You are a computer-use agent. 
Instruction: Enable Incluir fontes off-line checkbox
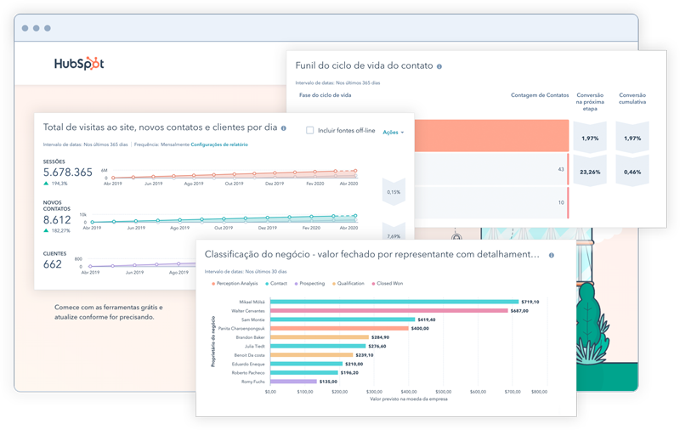(309, 130)
